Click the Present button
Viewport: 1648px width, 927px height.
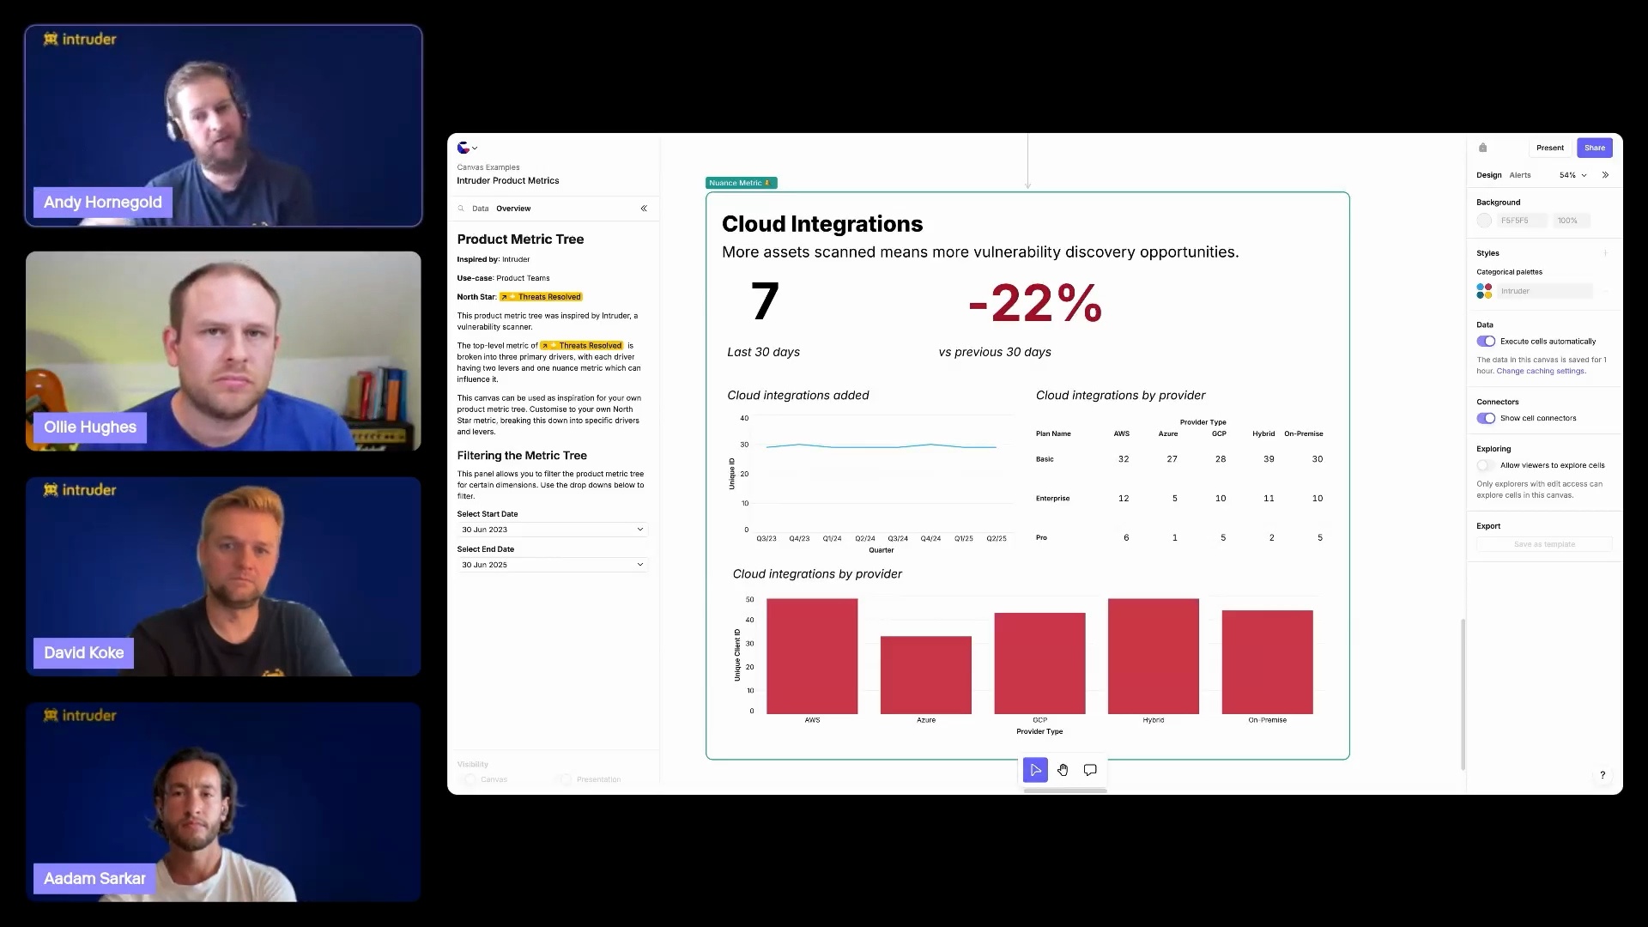click(1549, 148)
